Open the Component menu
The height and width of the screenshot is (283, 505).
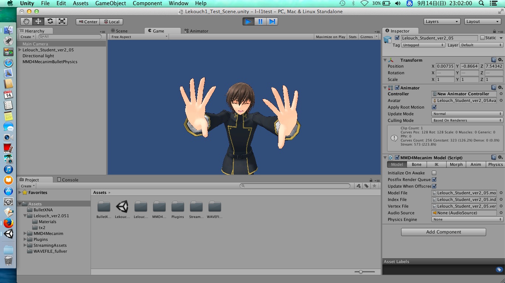147,3
